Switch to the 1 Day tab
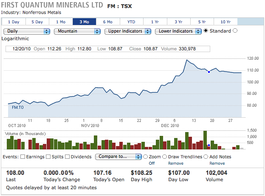 click(14, 22)
